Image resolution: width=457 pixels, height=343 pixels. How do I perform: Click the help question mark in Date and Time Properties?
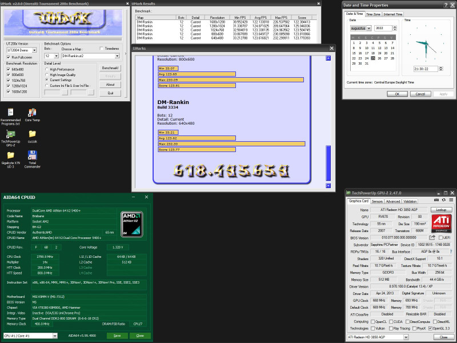coord(446,5)
